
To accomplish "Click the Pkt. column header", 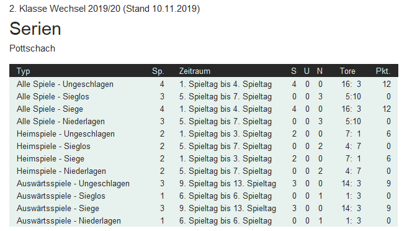I will [383, 71].
